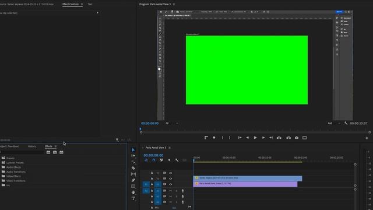
Task: Click the Mark Out button
Action: 230,138
